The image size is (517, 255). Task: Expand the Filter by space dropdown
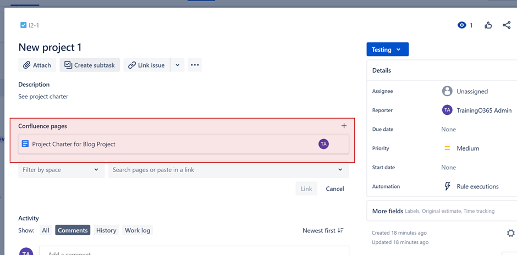pyautogui.click(x=61, y=170)
